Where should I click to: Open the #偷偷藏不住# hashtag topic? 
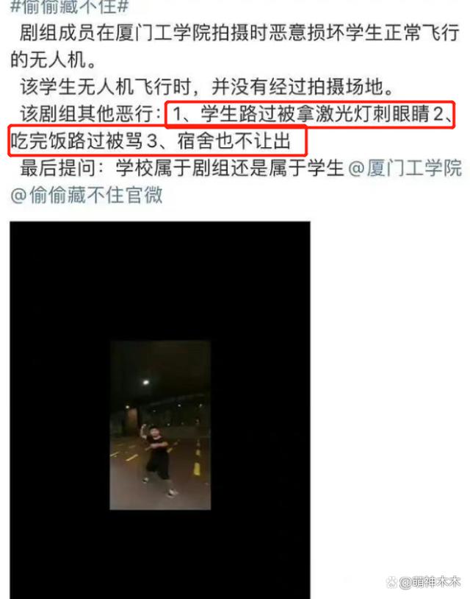pyautogui.click(x=70, y=7)
